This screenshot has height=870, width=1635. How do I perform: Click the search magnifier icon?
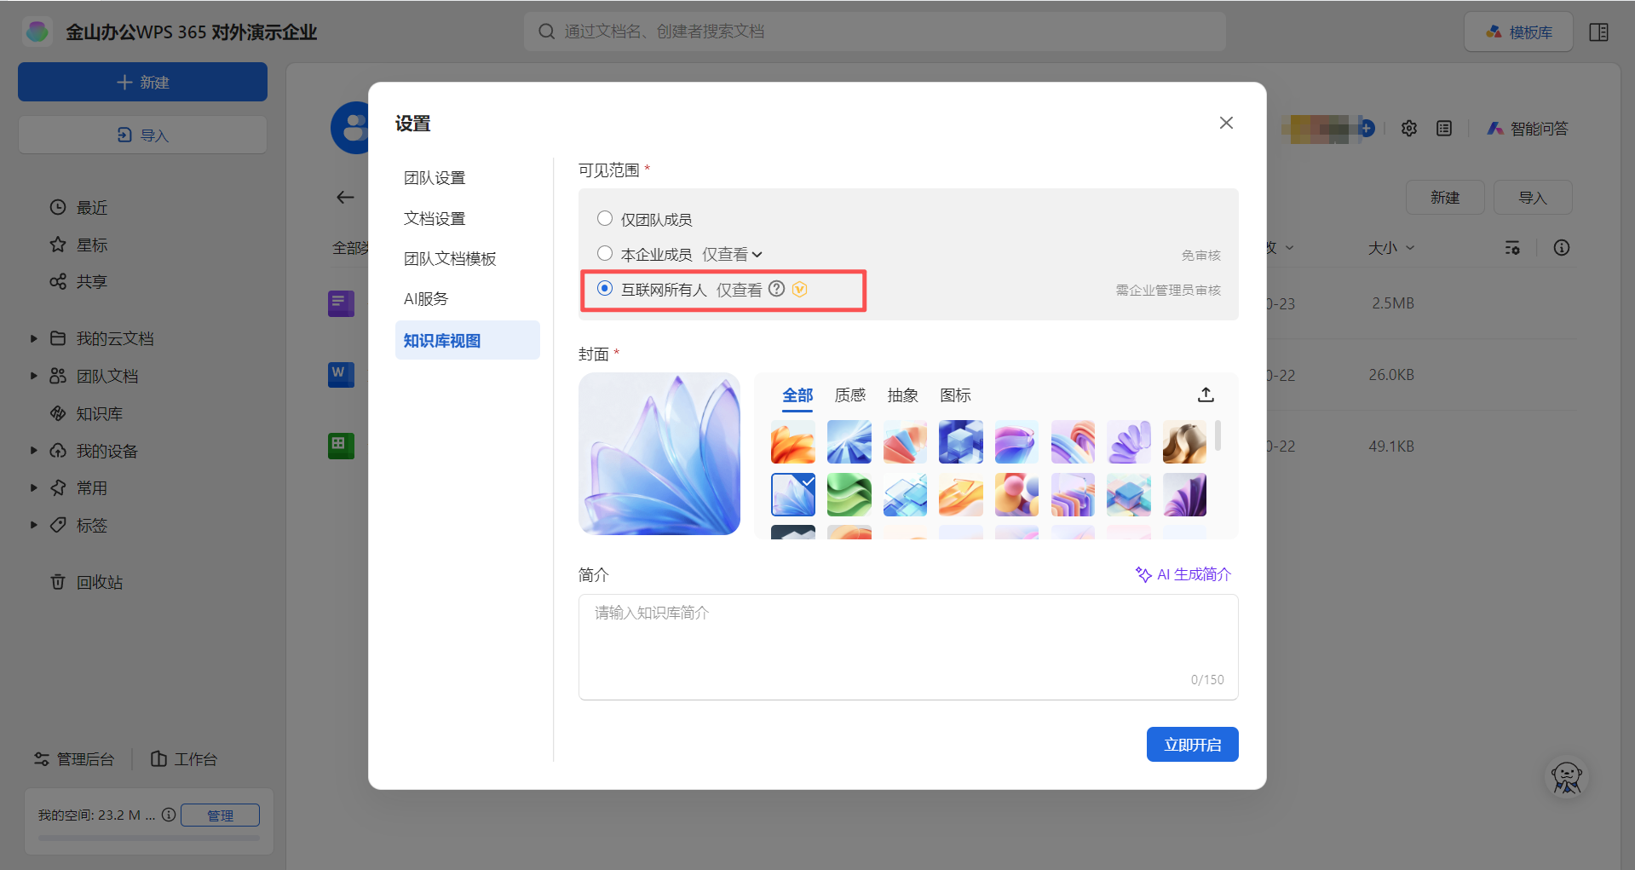pos(546,32)
